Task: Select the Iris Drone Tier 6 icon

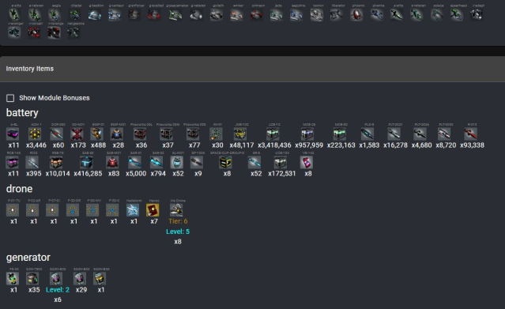Action: [x=176, y=210]
